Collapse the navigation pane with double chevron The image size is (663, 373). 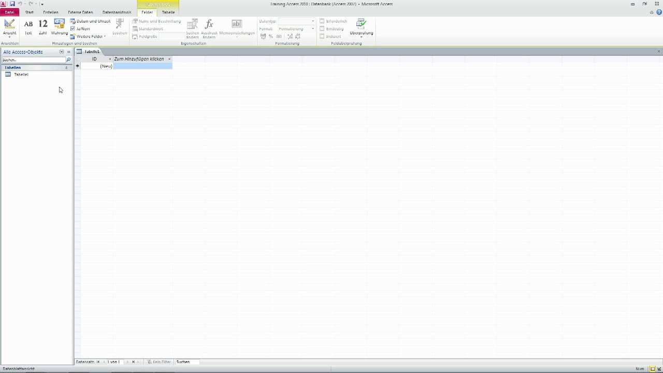tap(68, 52)
